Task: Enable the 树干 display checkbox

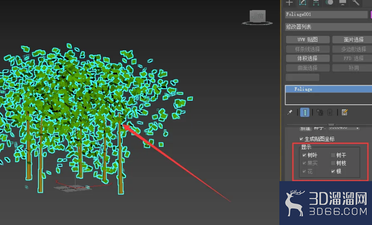Action: point(333,155)
